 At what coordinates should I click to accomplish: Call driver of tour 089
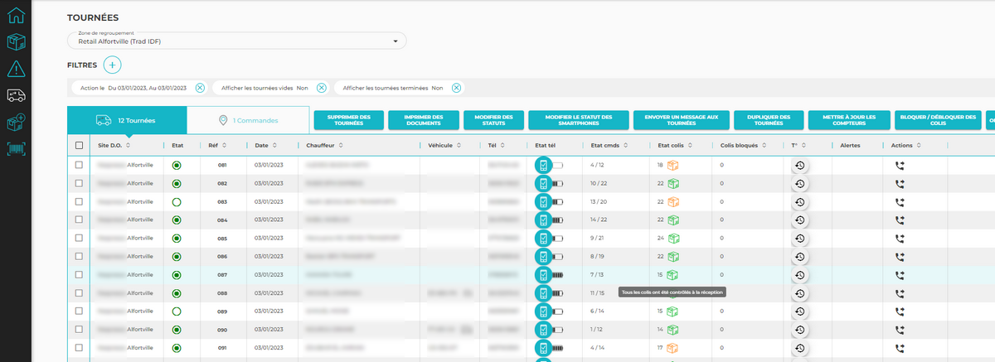[900, 311]
